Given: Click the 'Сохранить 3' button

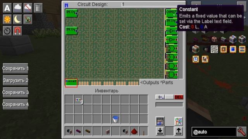Looking at the screenshot, I should click(x=15, y=92).
